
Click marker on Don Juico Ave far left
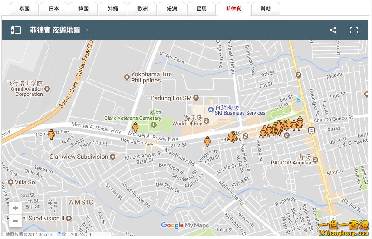coord(51,134)
